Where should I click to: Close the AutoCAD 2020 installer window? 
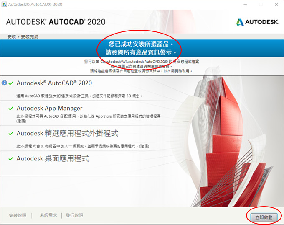[x=276, y=5]
